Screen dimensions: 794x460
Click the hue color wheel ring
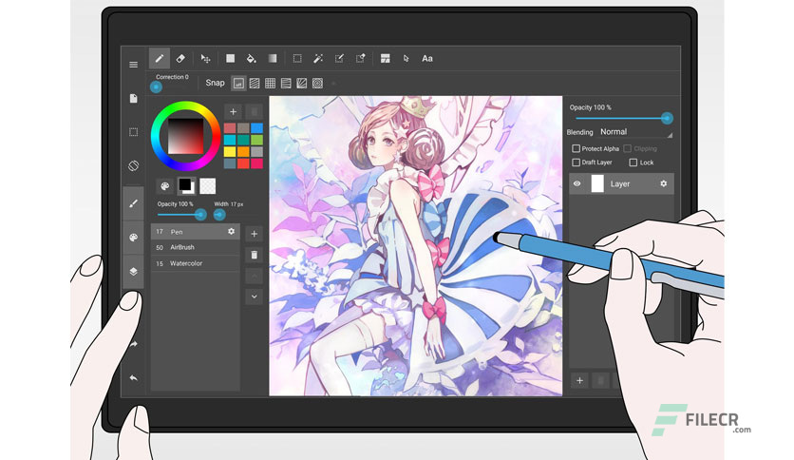click(x=186, y=105)
